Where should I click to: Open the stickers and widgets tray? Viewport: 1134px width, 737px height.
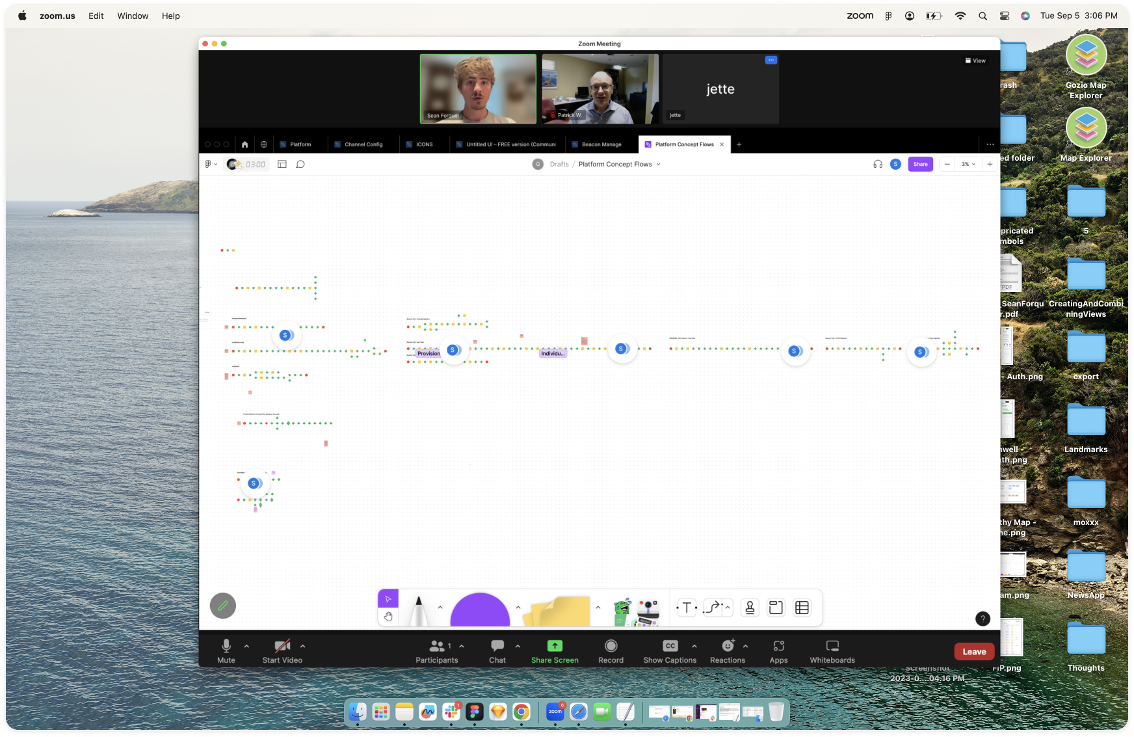(x=637, y=611)
